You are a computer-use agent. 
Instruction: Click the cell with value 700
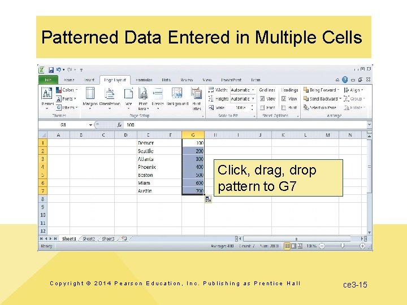coord(193,191)
